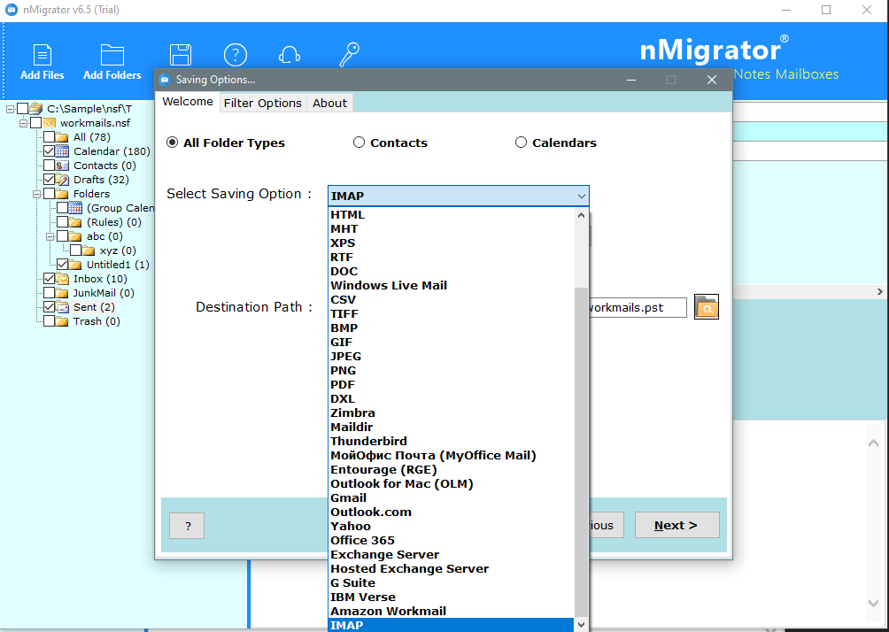Switch to the Filter Options tab
Image resolution: width=889 pixels, height=632 pixels.
point(262,104)
